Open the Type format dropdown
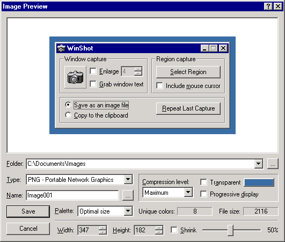 point(128,180)
